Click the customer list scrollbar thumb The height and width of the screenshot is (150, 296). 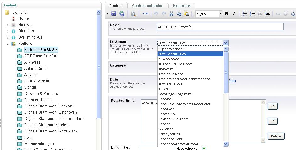[226, 72]
